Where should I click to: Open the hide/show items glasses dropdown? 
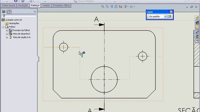click(x=132, y=7)
